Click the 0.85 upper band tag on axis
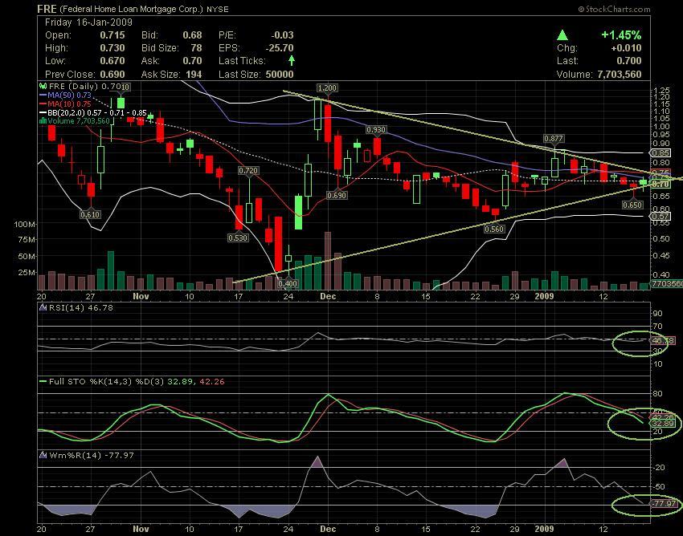The width and height of the screenshot is (683, 536). pos(661,153)
